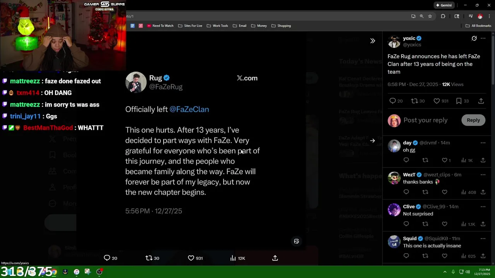
Task: Like Clive's reply "Not surprised"
Action: coord(445,224)
